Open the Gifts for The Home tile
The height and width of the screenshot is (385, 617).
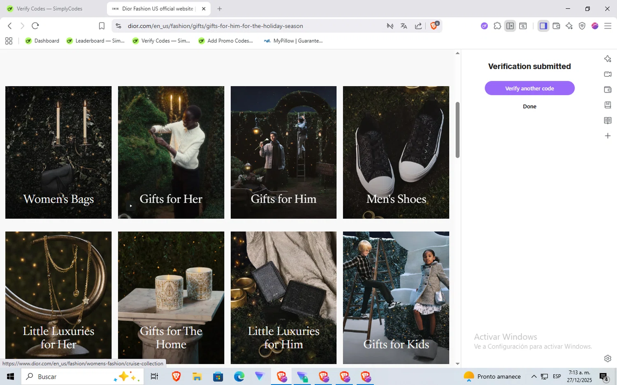[171, 298]
